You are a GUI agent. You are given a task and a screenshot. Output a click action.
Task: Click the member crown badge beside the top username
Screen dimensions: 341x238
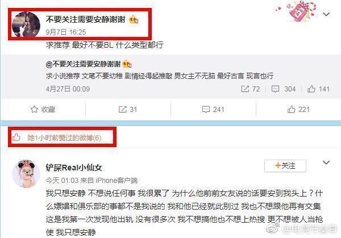[x=134, y=20]
